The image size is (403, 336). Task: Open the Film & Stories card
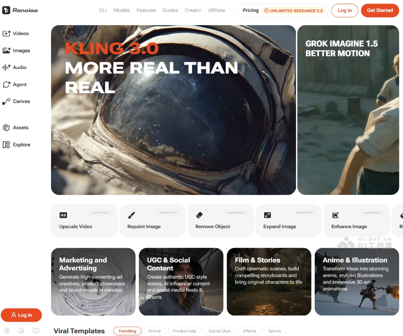[x=269, y=282]
